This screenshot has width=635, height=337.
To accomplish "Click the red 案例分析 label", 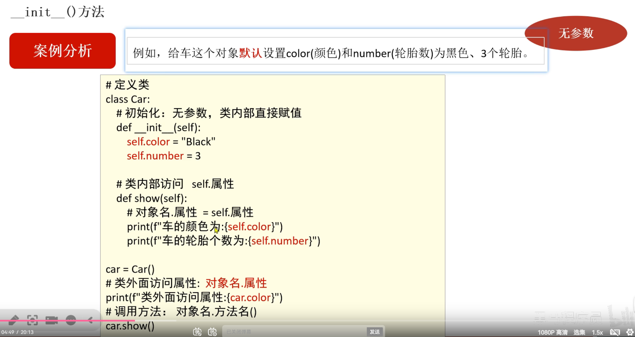I will 62,51.
